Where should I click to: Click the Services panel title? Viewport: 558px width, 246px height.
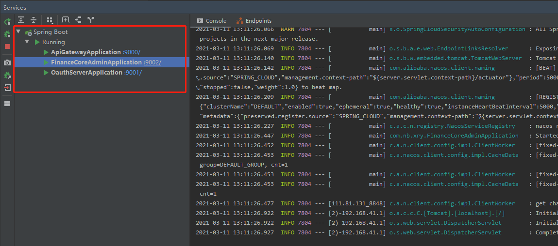click(x=15, y=7)
